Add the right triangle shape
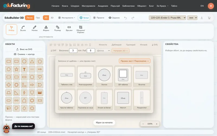217x136 pixels. [17, 92]
